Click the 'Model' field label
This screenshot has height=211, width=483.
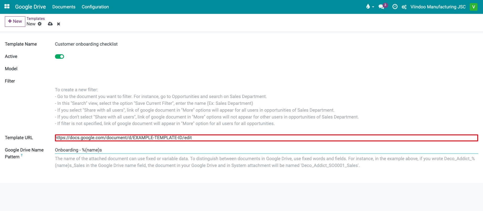[x=11, y=69]
